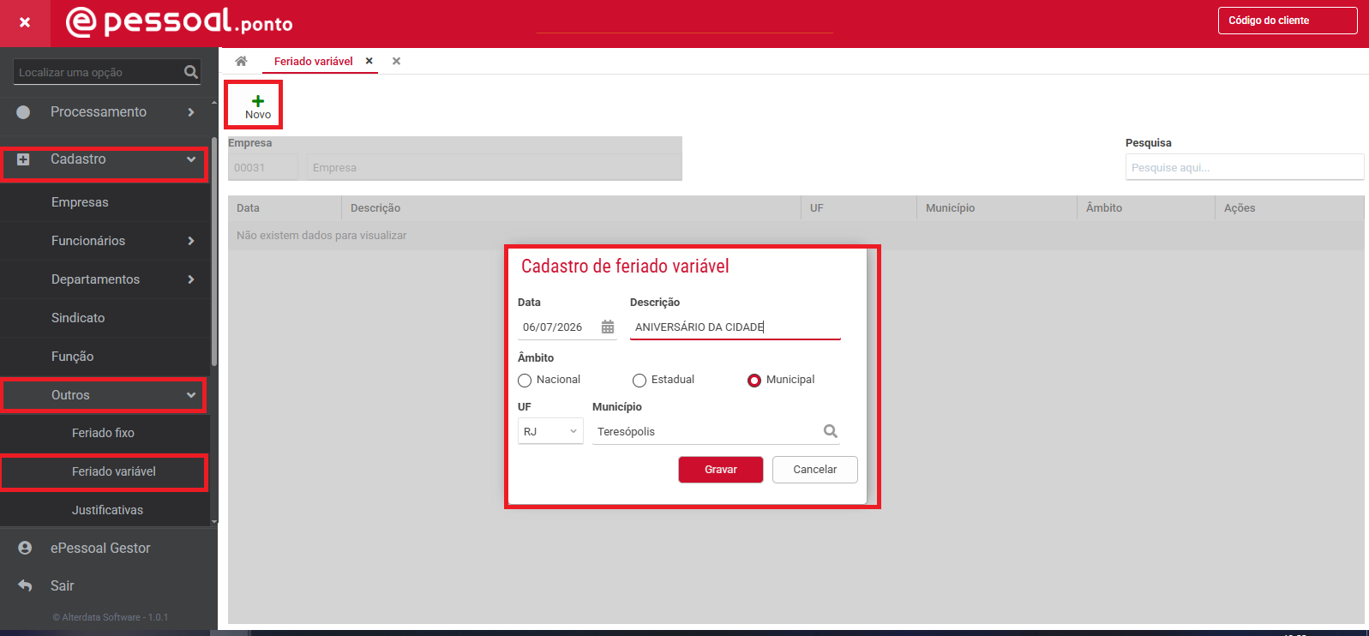Expand the Processamento menu chevron
Screen dimensions: 1369x636
click(x=191, y=112)
